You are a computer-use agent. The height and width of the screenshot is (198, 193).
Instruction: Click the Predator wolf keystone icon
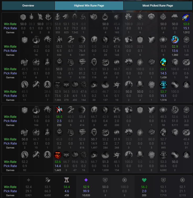tap(66, 17)
